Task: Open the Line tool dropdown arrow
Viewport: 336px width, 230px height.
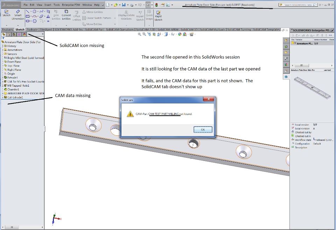Action: 31,11
